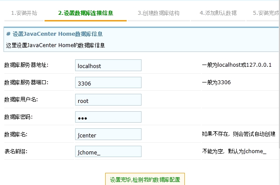The width and height of the screenshot is (280, 185).
Task: Click the database name field jcenter
Action: (x=108, y=134)
